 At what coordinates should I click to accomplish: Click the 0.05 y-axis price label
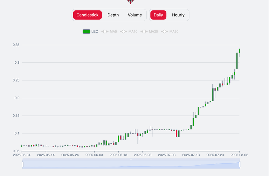click(16, 151)
